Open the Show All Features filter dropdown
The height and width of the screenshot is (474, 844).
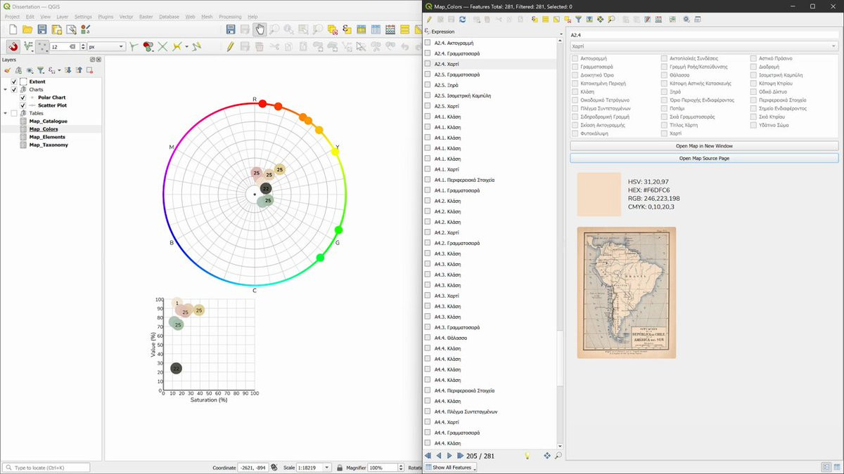tap(451, 468)
